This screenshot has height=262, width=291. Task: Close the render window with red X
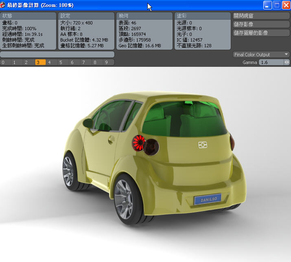286,5
